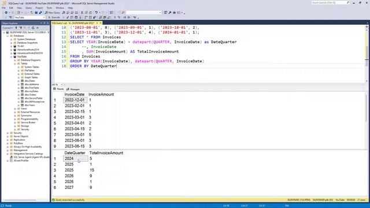
Task: Close the SQLQuery1.sql tab
Action: pyautogui.click(x=101, y=23)
